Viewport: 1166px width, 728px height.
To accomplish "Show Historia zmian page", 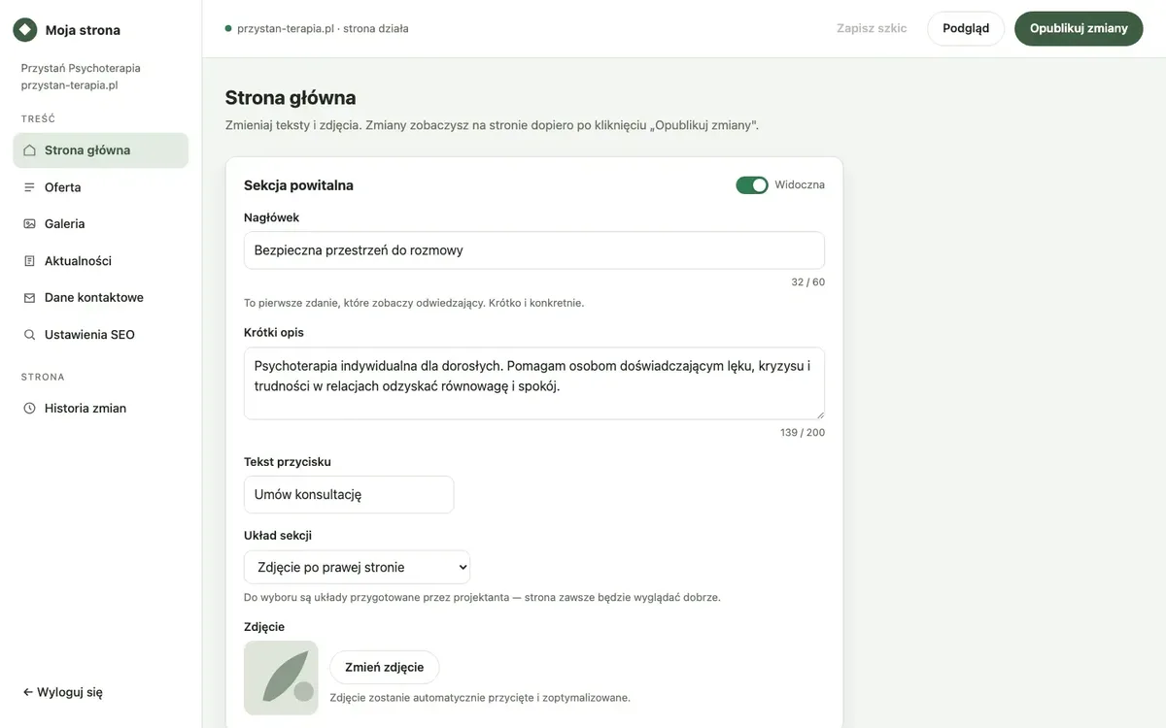I will pos(100,409).
